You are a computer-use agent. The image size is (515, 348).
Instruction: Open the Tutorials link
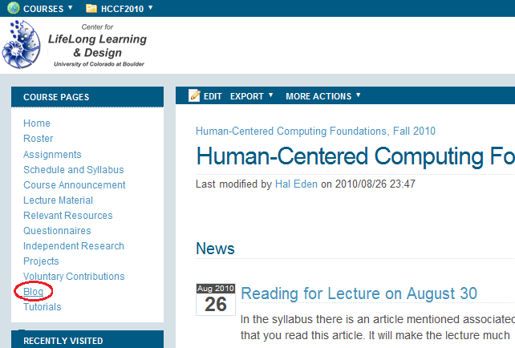[43, 307]
